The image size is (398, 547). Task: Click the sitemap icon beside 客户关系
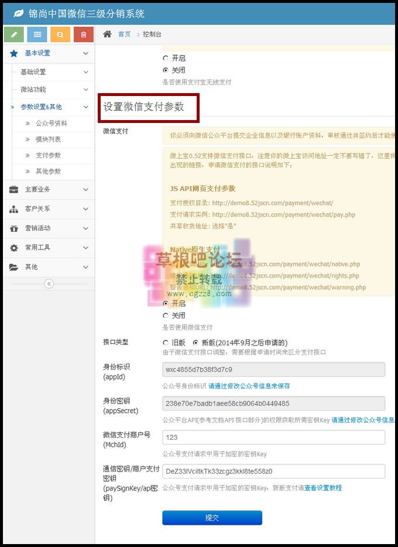coord(13,209)
